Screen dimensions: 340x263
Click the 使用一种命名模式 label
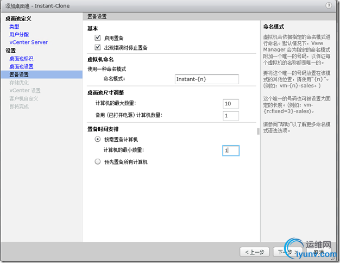[106, 69]
